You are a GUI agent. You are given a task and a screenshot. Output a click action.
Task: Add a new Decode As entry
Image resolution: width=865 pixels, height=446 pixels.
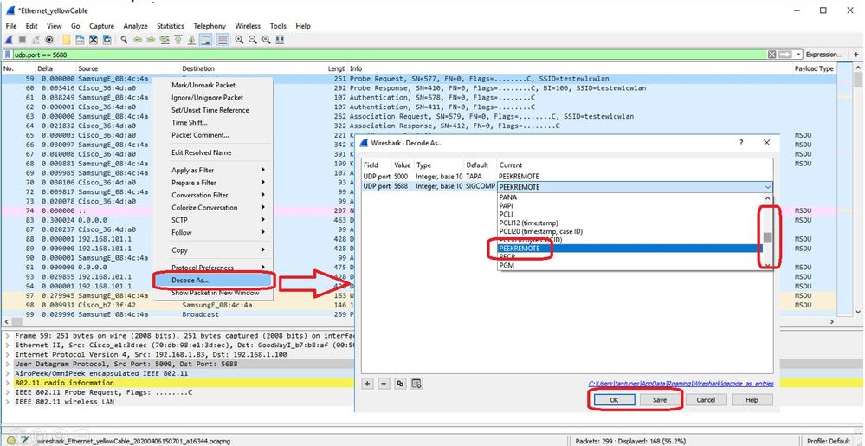(368, 383)
